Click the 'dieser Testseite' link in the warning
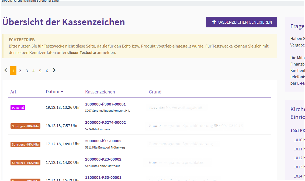Image resolution: width=305 pixels, height=181 pixels. pyautogui.click(x=81, y=52)
